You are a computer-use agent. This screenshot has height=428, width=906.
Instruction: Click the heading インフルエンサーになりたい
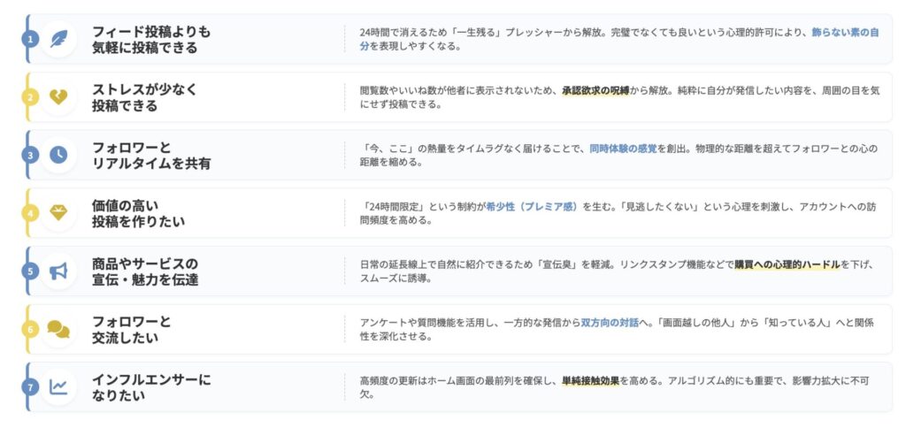(151, 387)
